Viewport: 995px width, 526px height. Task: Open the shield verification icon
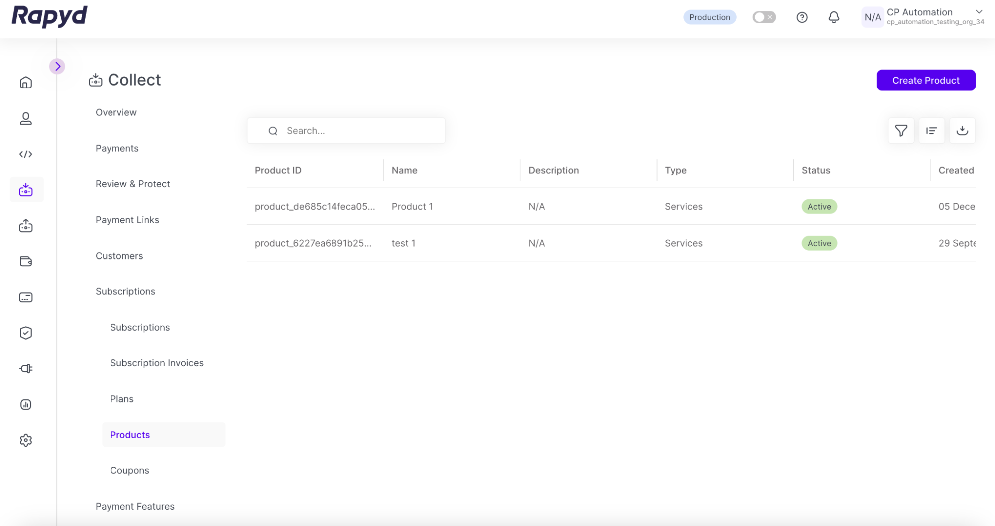[26, 333]
